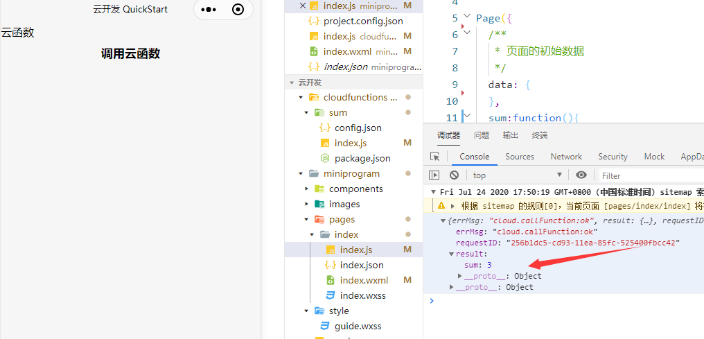Open index.wxml under pages/index
The image size is (704, 339).
364,280
